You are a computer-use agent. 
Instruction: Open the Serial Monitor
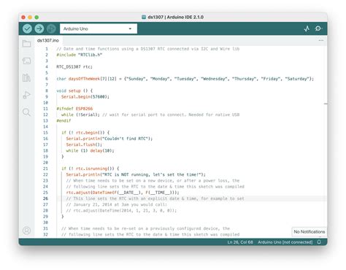(x=318, y=28)
